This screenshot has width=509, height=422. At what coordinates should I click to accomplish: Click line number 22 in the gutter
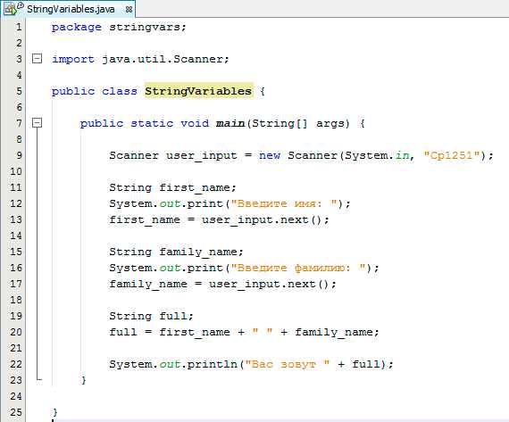16,364
